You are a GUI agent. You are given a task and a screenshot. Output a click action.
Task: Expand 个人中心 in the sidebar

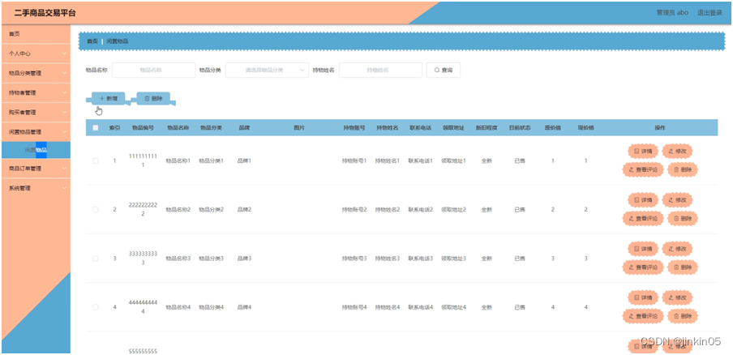[x=36, y=53]
